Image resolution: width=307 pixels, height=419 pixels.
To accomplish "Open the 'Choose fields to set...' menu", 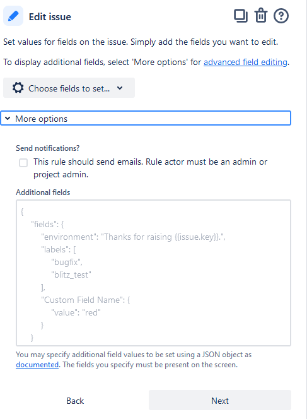I will click(69, 88).
